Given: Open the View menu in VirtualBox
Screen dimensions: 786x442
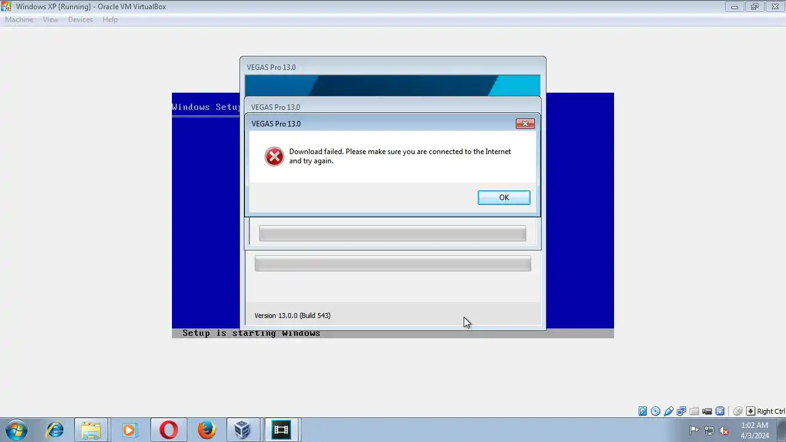Looking at the screenshot, I should click(x=50, y=20).
